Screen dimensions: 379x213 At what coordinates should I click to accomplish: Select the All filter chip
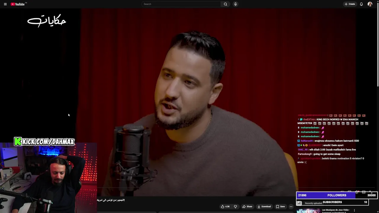coord(299,203)
